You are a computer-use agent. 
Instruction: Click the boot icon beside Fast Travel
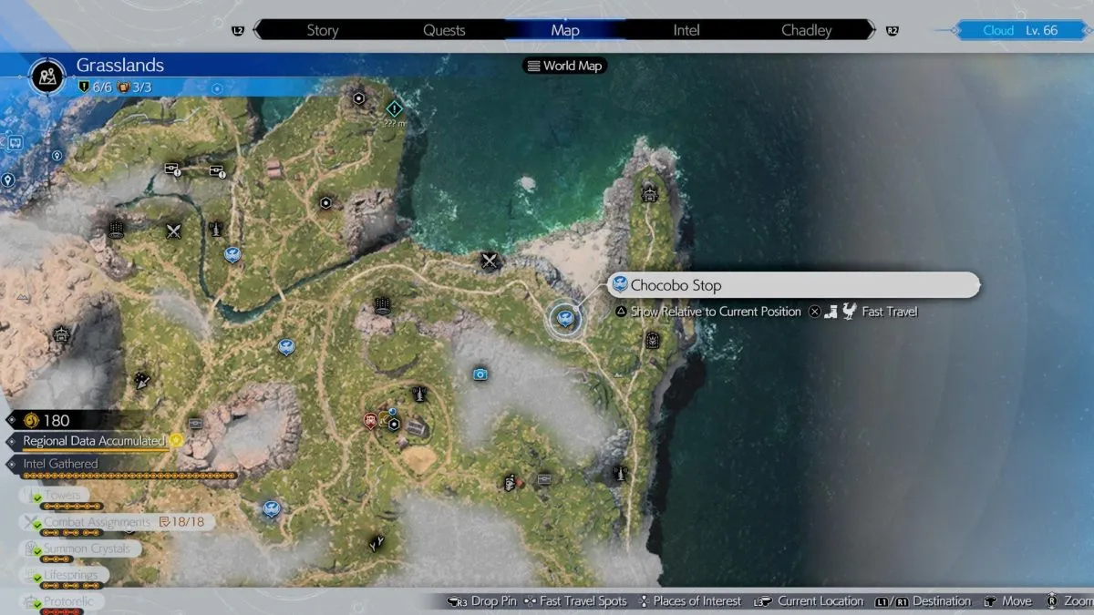tap(831, 312)
